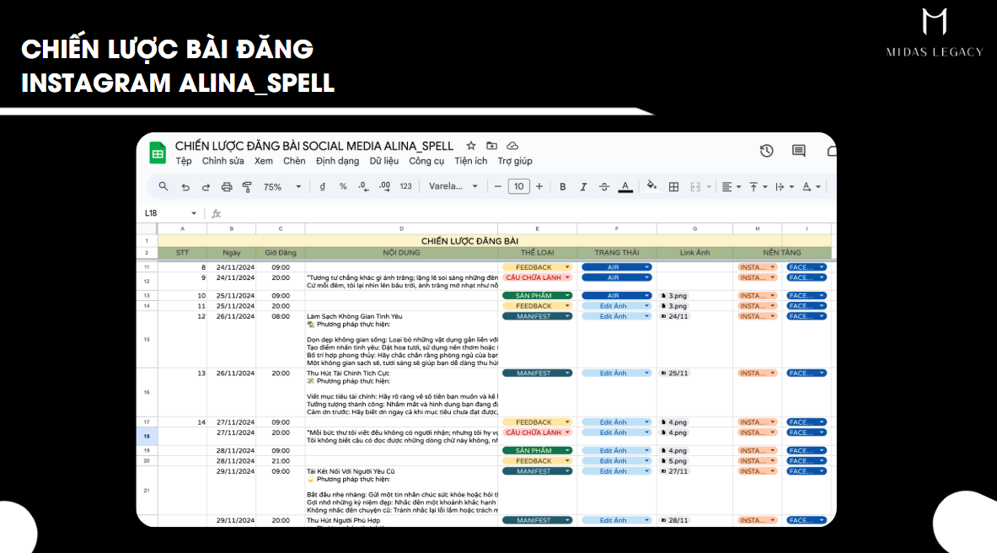Search the menus with magnifier icon
The width and height of the screenshot is (997, 553).
coord(163,186)
